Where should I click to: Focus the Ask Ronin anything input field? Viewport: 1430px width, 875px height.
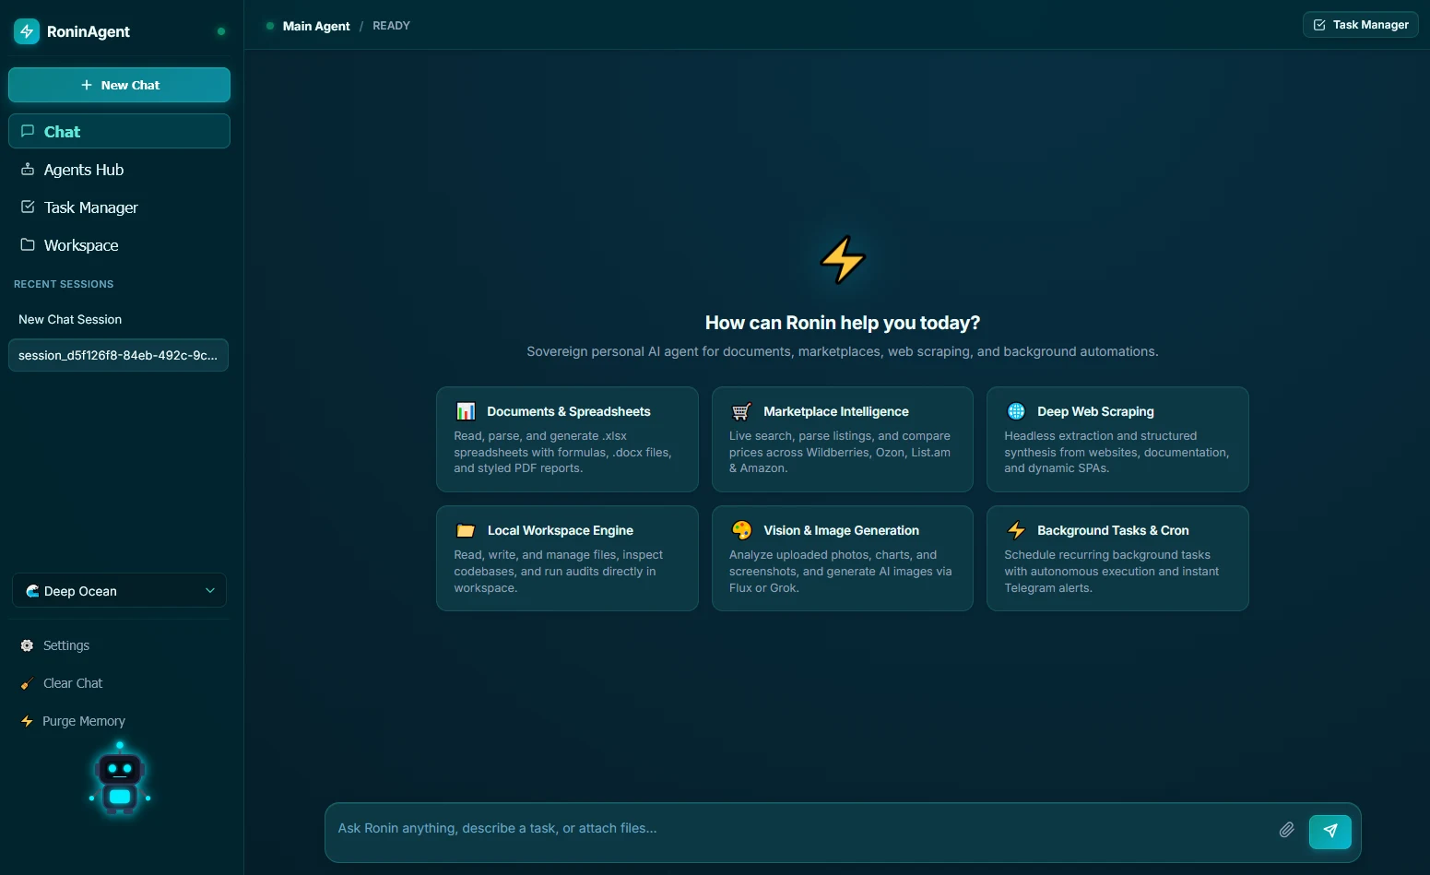[800, 829]
